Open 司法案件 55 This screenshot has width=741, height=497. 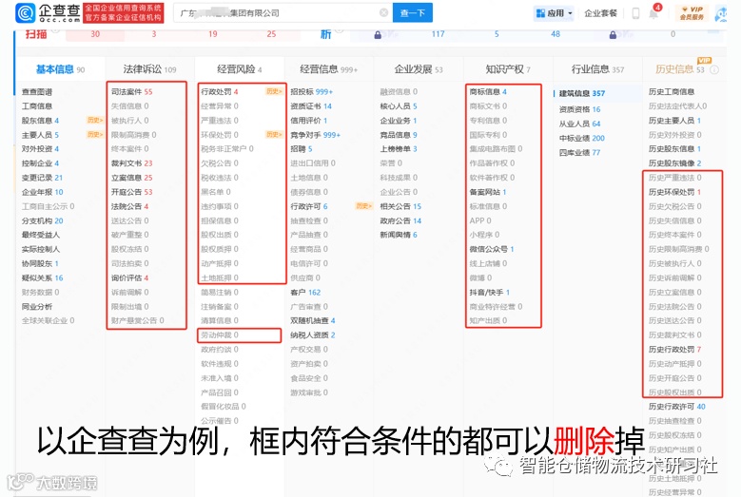point(132,91)
